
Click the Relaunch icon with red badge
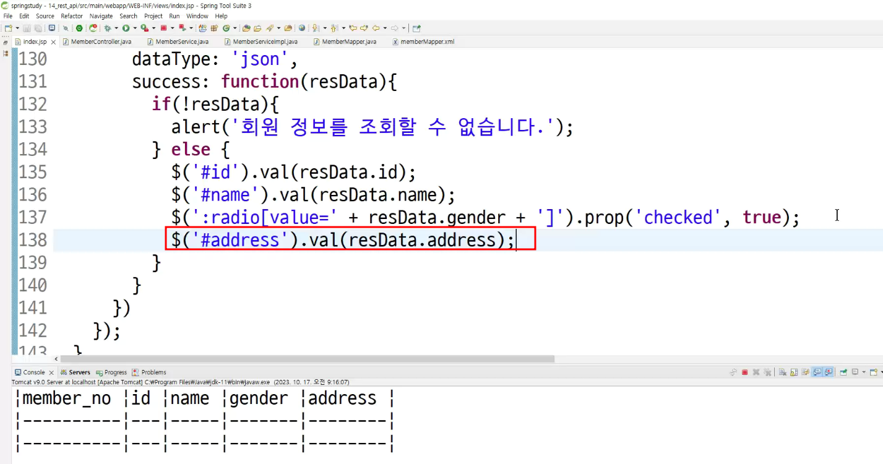(x=93, y=28)
